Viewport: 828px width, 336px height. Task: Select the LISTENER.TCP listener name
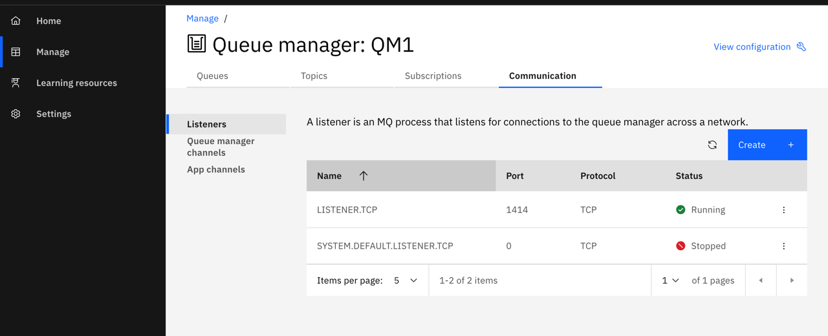tap(347, 210)
